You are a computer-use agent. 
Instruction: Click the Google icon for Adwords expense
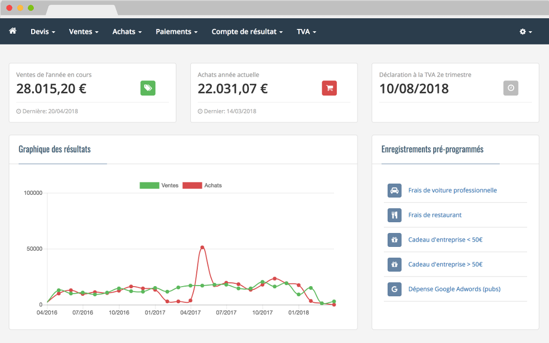click(395, 289)
